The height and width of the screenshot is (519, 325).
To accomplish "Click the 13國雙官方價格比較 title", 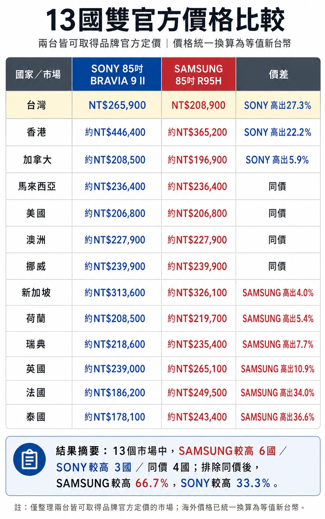I will (x=165, y=20).
